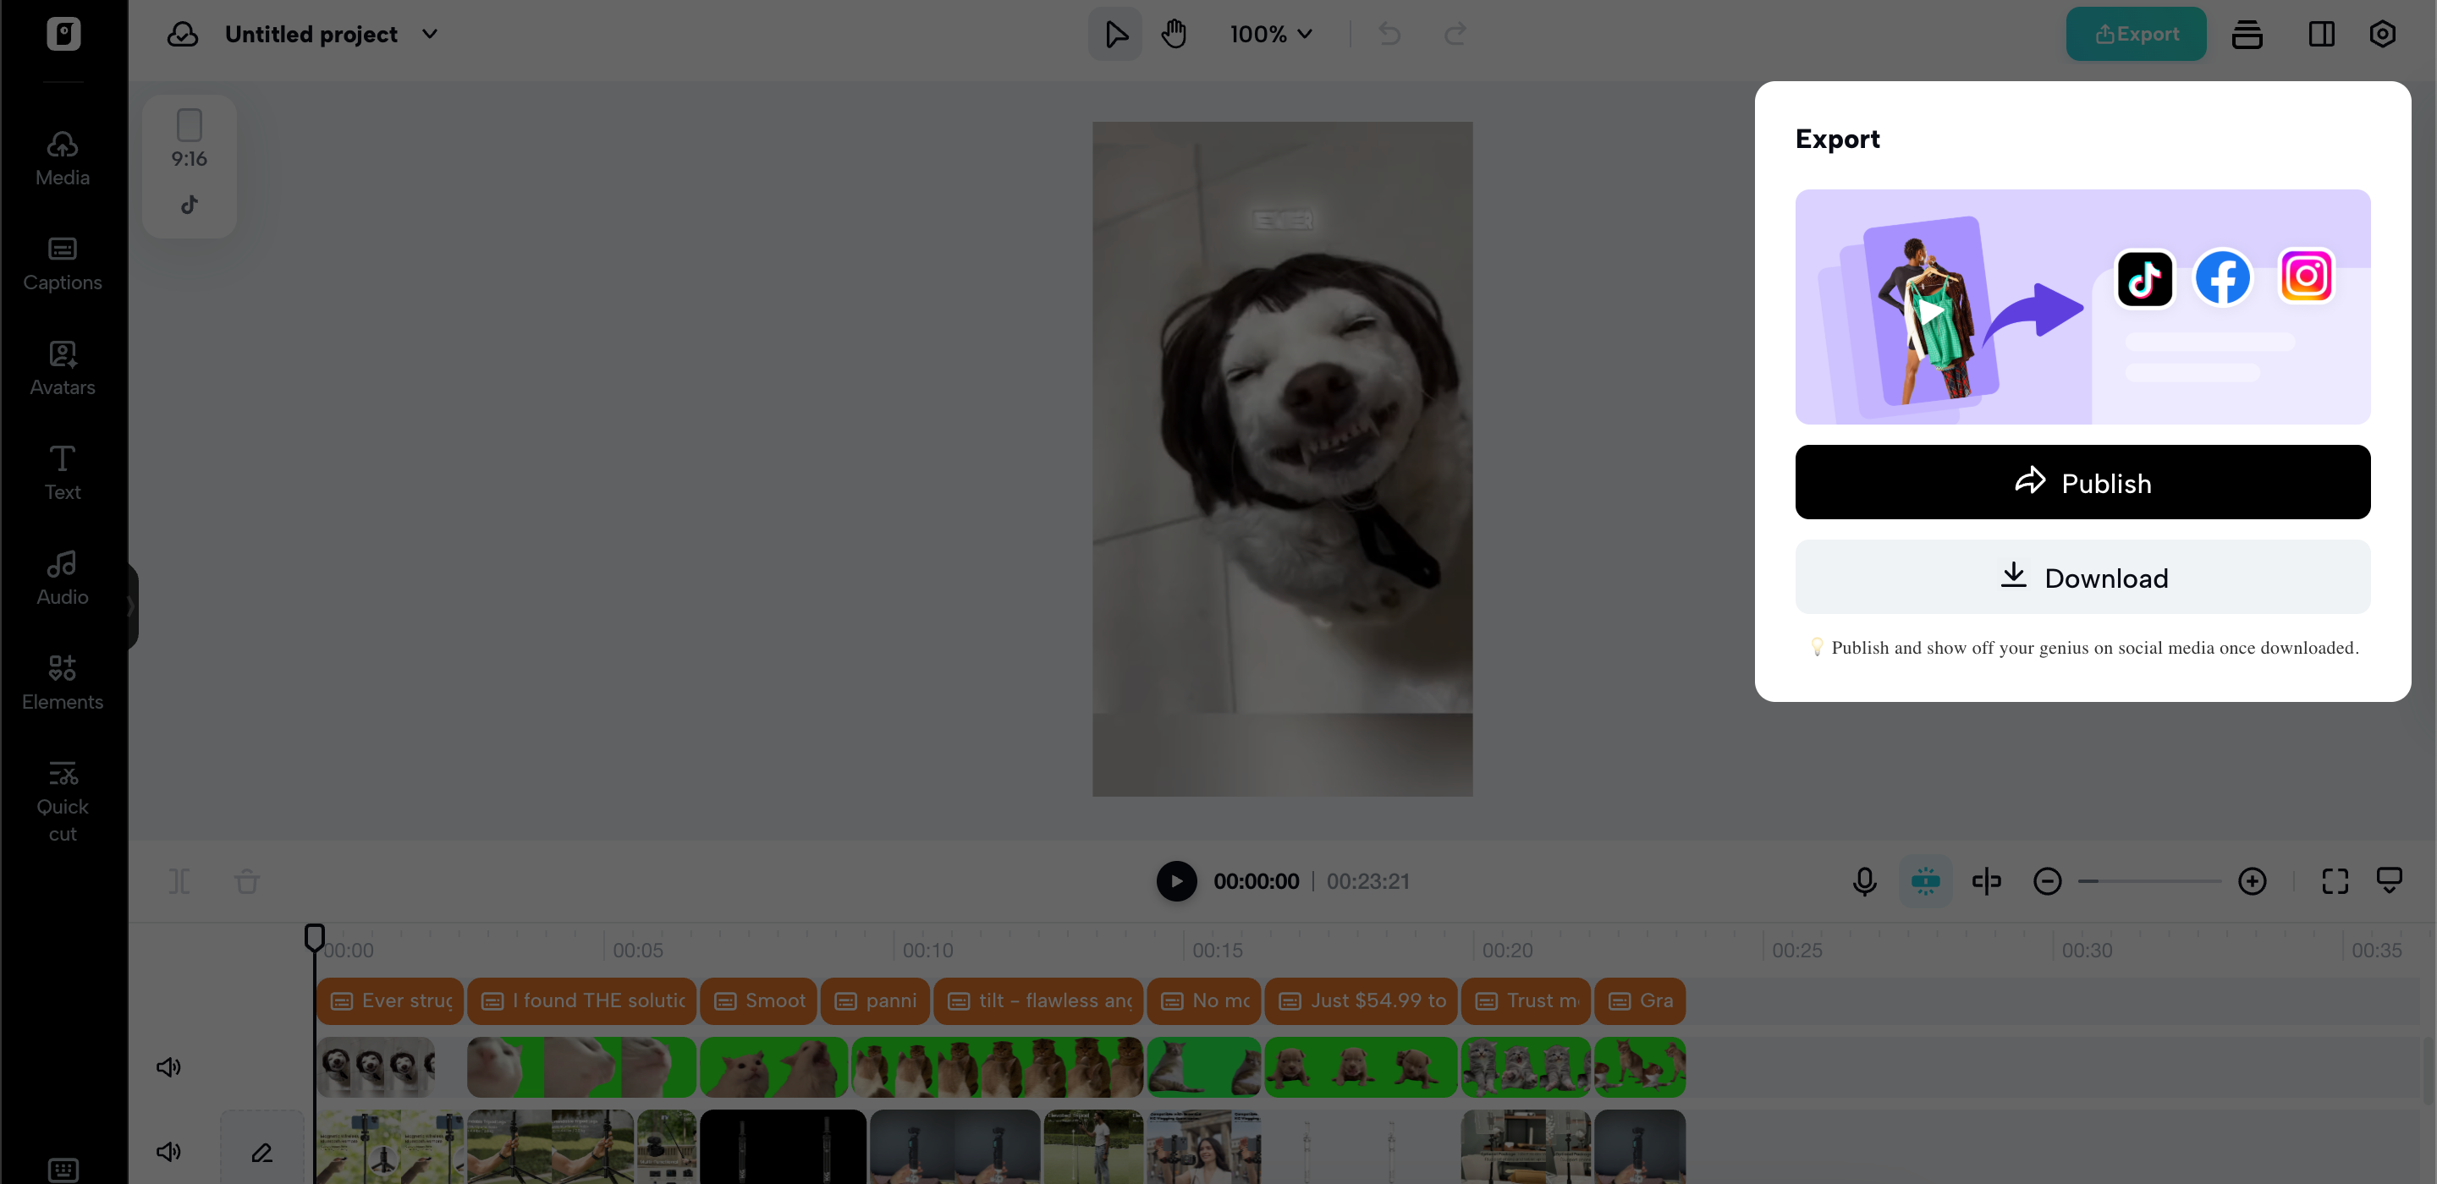Click the timeline zoom slider track
This screenshot has height=1184, width=2437.
(x=2149, y=881)
